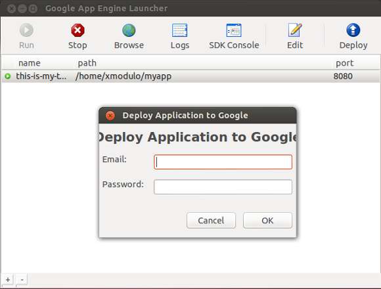
Task: Click green running status icon of app
Action: coord(8,76)
